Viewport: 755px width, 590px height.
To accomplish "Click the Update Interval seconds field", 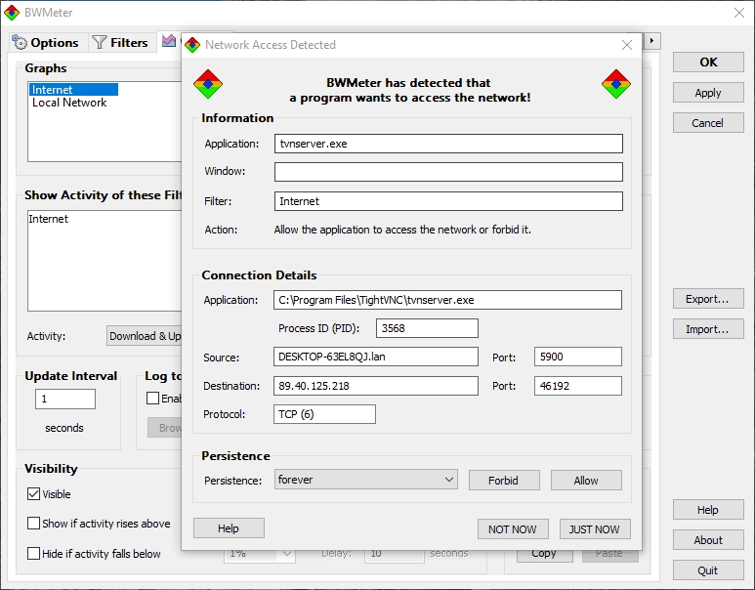I will [x=65, y=399].
